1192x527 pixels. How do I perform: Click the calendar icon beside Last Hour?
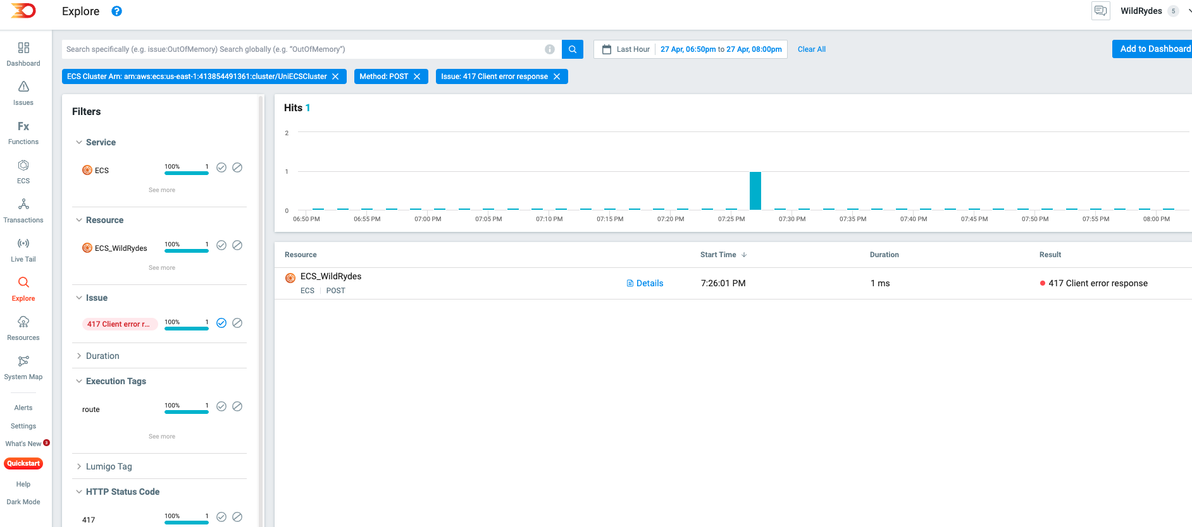point(607,49)
